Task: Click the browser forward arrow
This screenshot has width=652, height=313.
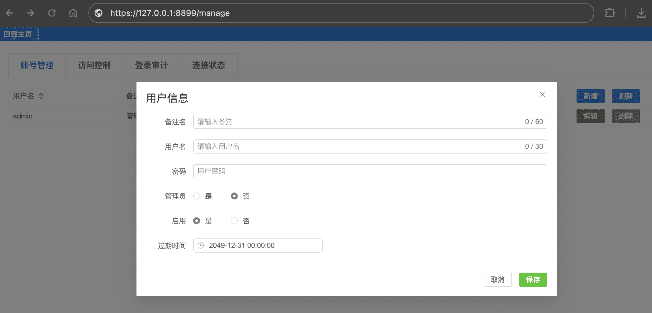Action: coord(31,13)
